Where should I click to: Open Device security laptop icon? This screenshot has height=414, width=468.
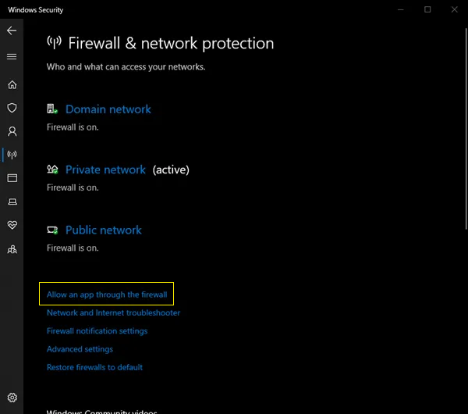(12, 202)
